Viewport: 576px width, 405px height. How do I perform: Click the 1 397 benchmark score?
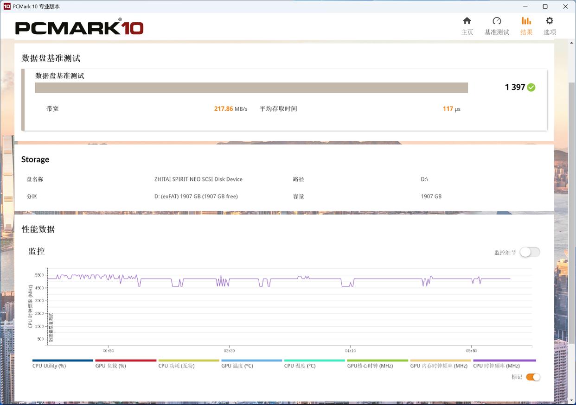point(514,88)
